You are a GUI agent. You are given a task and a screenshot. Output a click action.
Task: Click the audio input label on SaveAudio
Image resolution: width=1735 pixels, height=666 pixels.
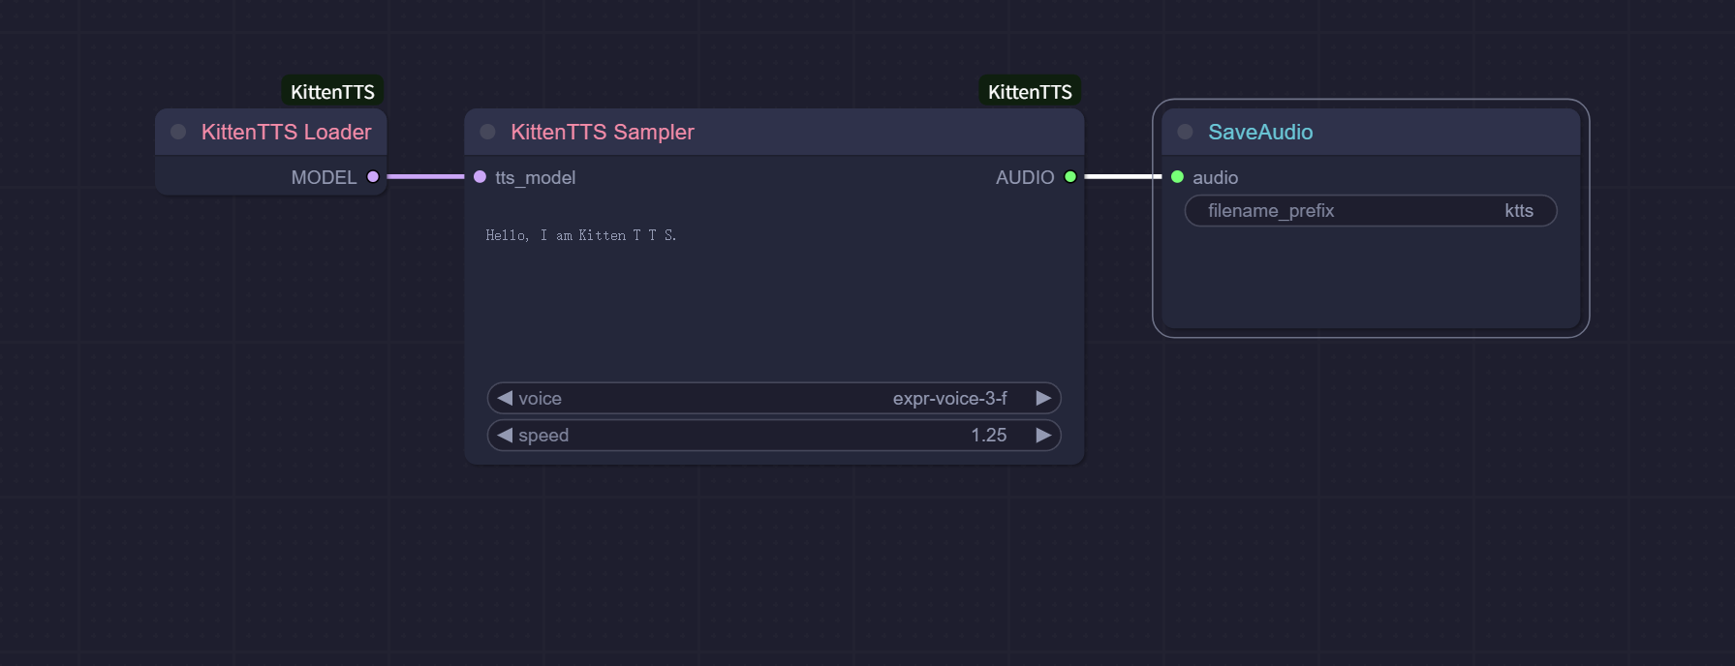coord(1215,177)
